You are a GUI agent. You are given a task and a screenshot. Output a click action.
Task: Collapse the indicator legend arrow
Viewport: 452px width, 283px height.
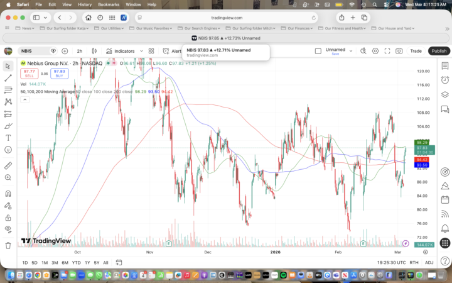pyautogui.click(x=24, y=99)
